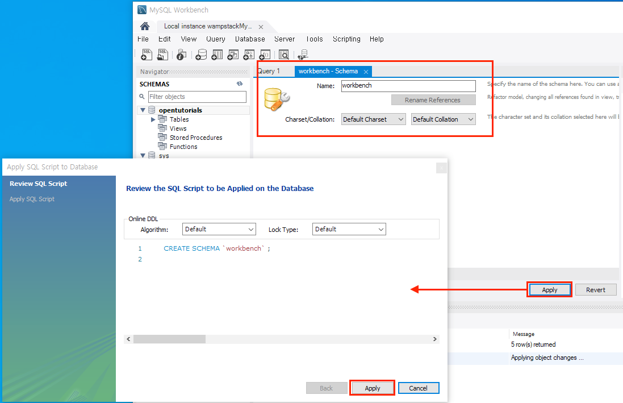Open the search table data toolbar icon
Image resolution: width=623 pixels, height=403 pixels.
[284, 55]
